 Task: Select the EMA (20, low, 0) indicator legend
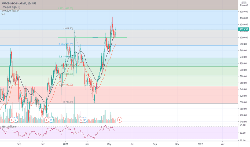10,11
